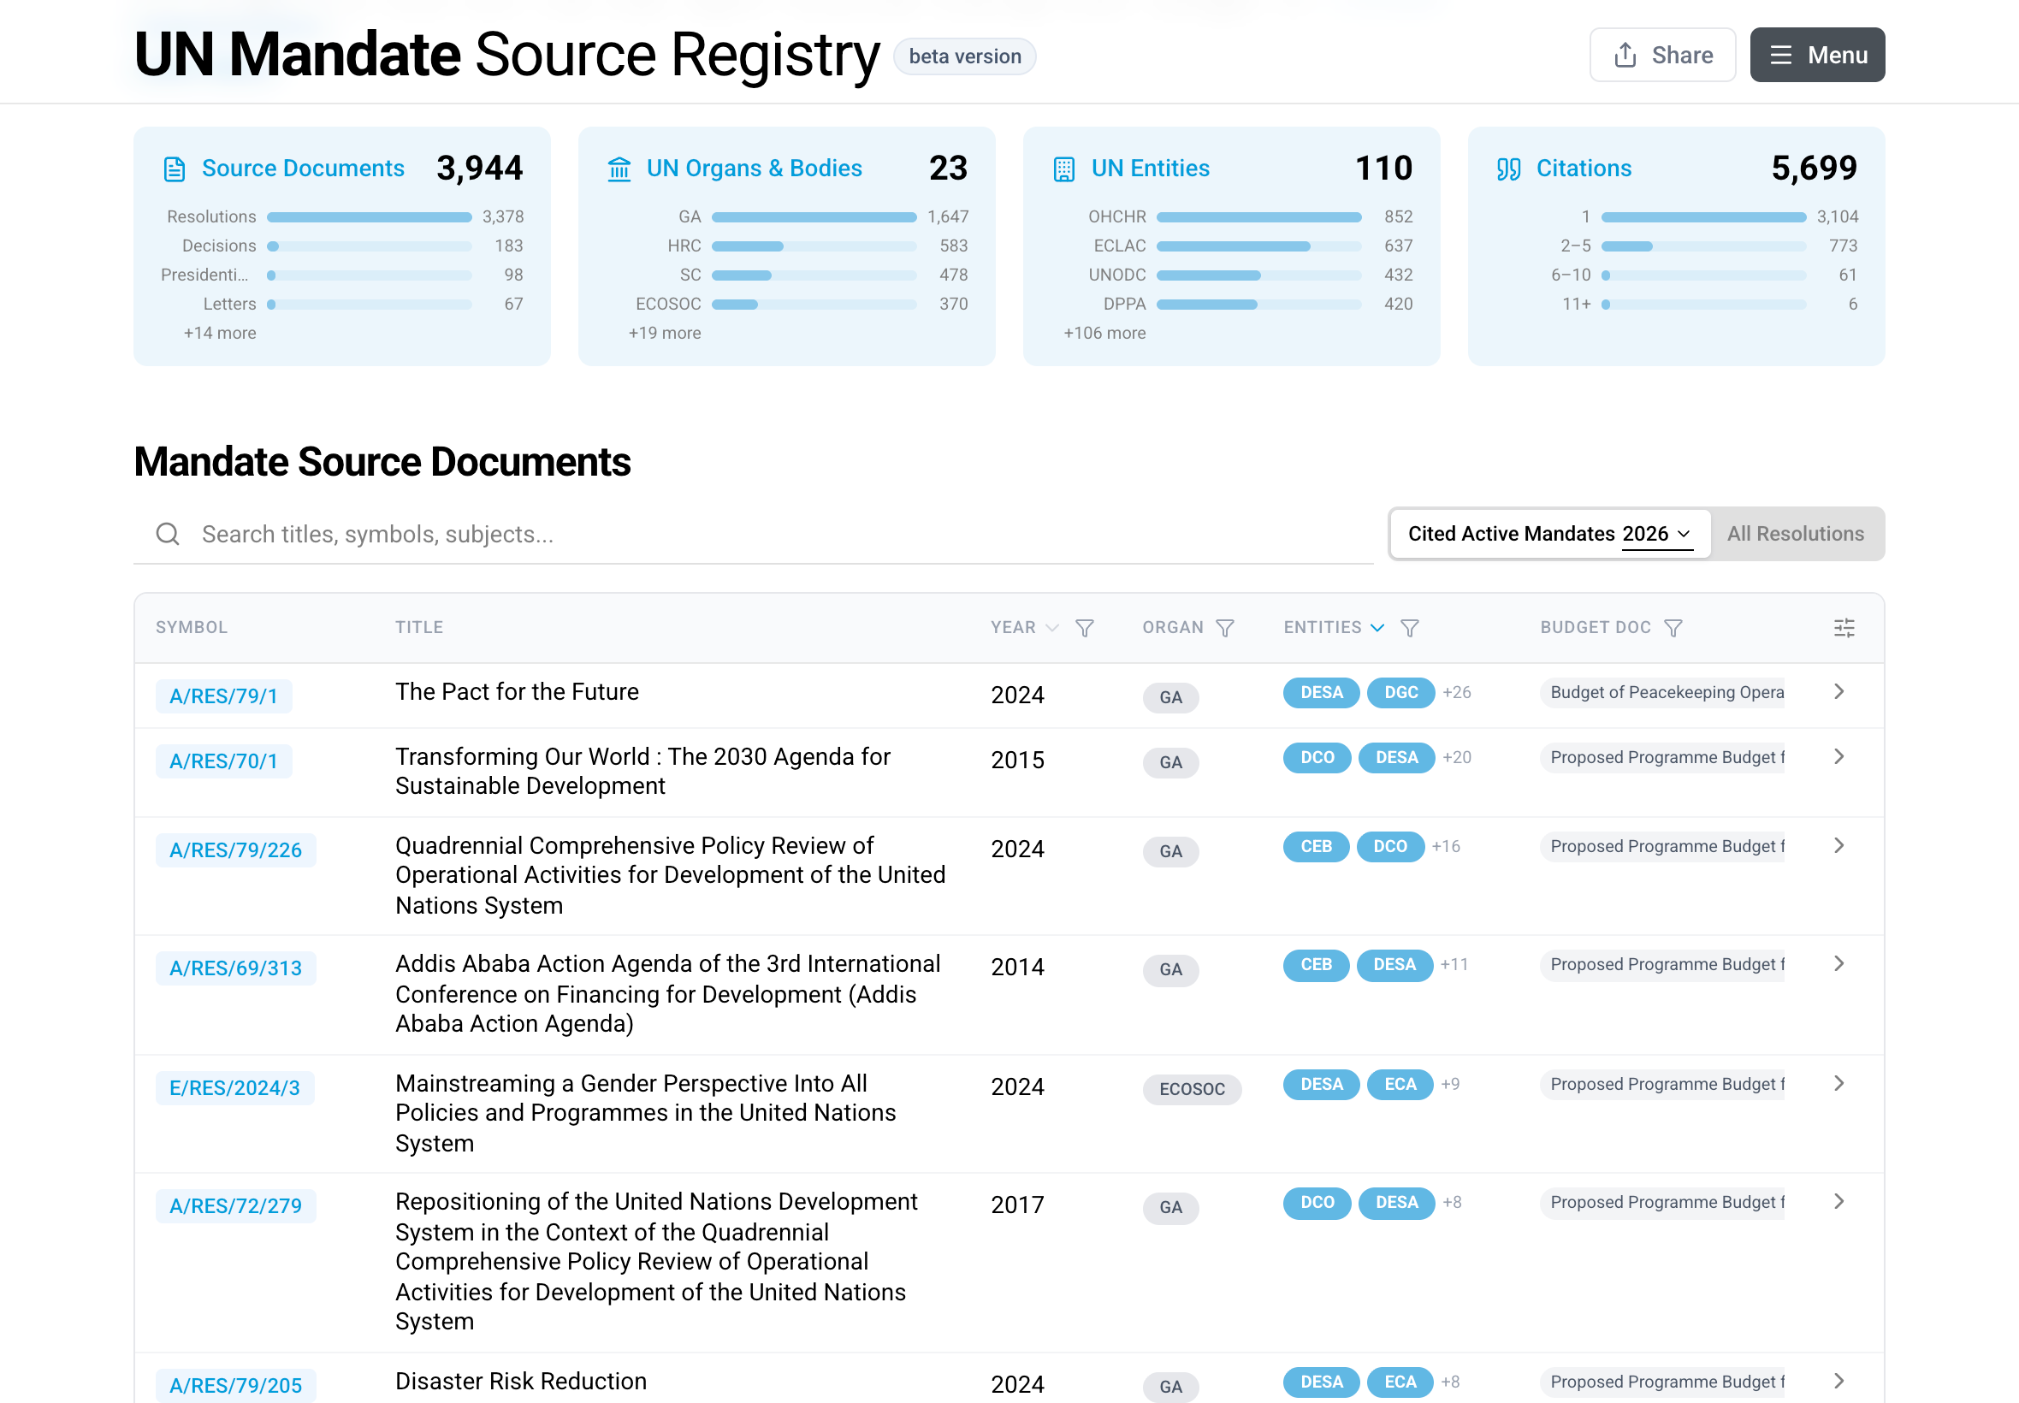
Task: Click the search magnifier icon
Action: pos(168,534)
